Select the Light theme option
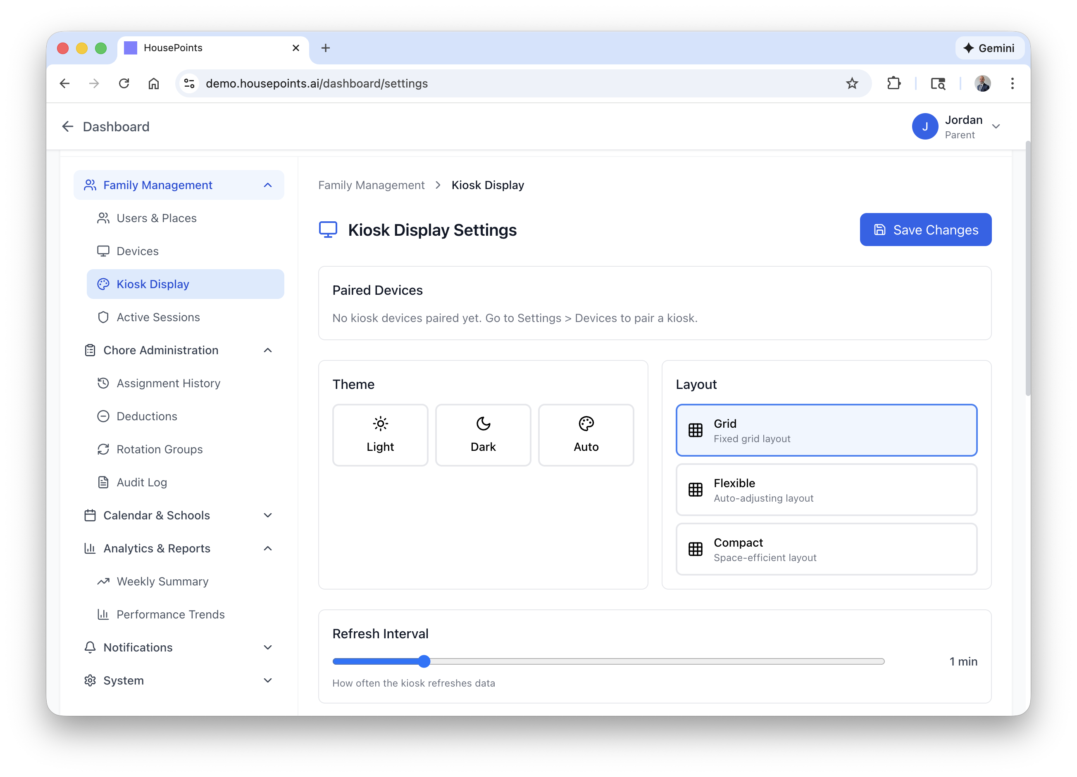 (380, 435)
